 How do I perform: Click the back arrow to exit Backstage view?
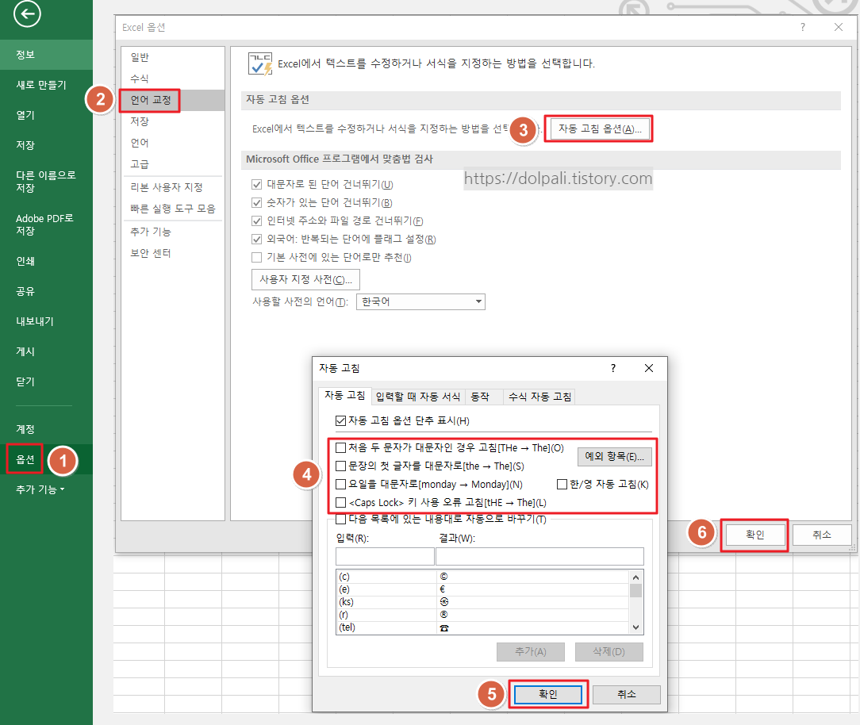coord(27,14)
